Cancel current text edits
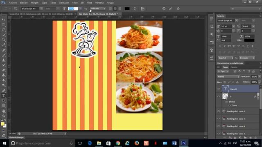This screenshot has height=147, width=262. (164, 9)
